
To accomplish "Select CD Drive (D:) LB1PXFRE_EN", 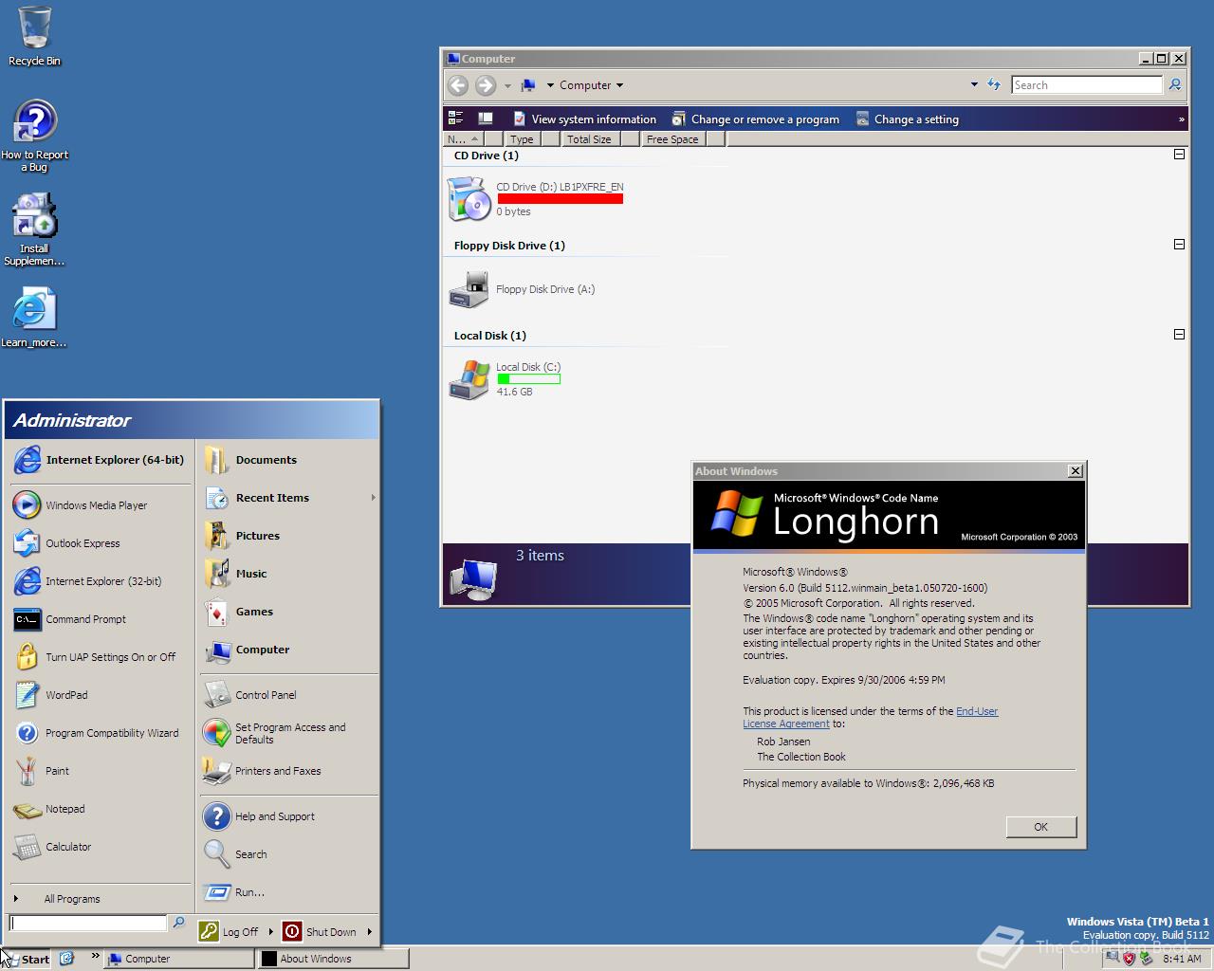I will 536,198.
